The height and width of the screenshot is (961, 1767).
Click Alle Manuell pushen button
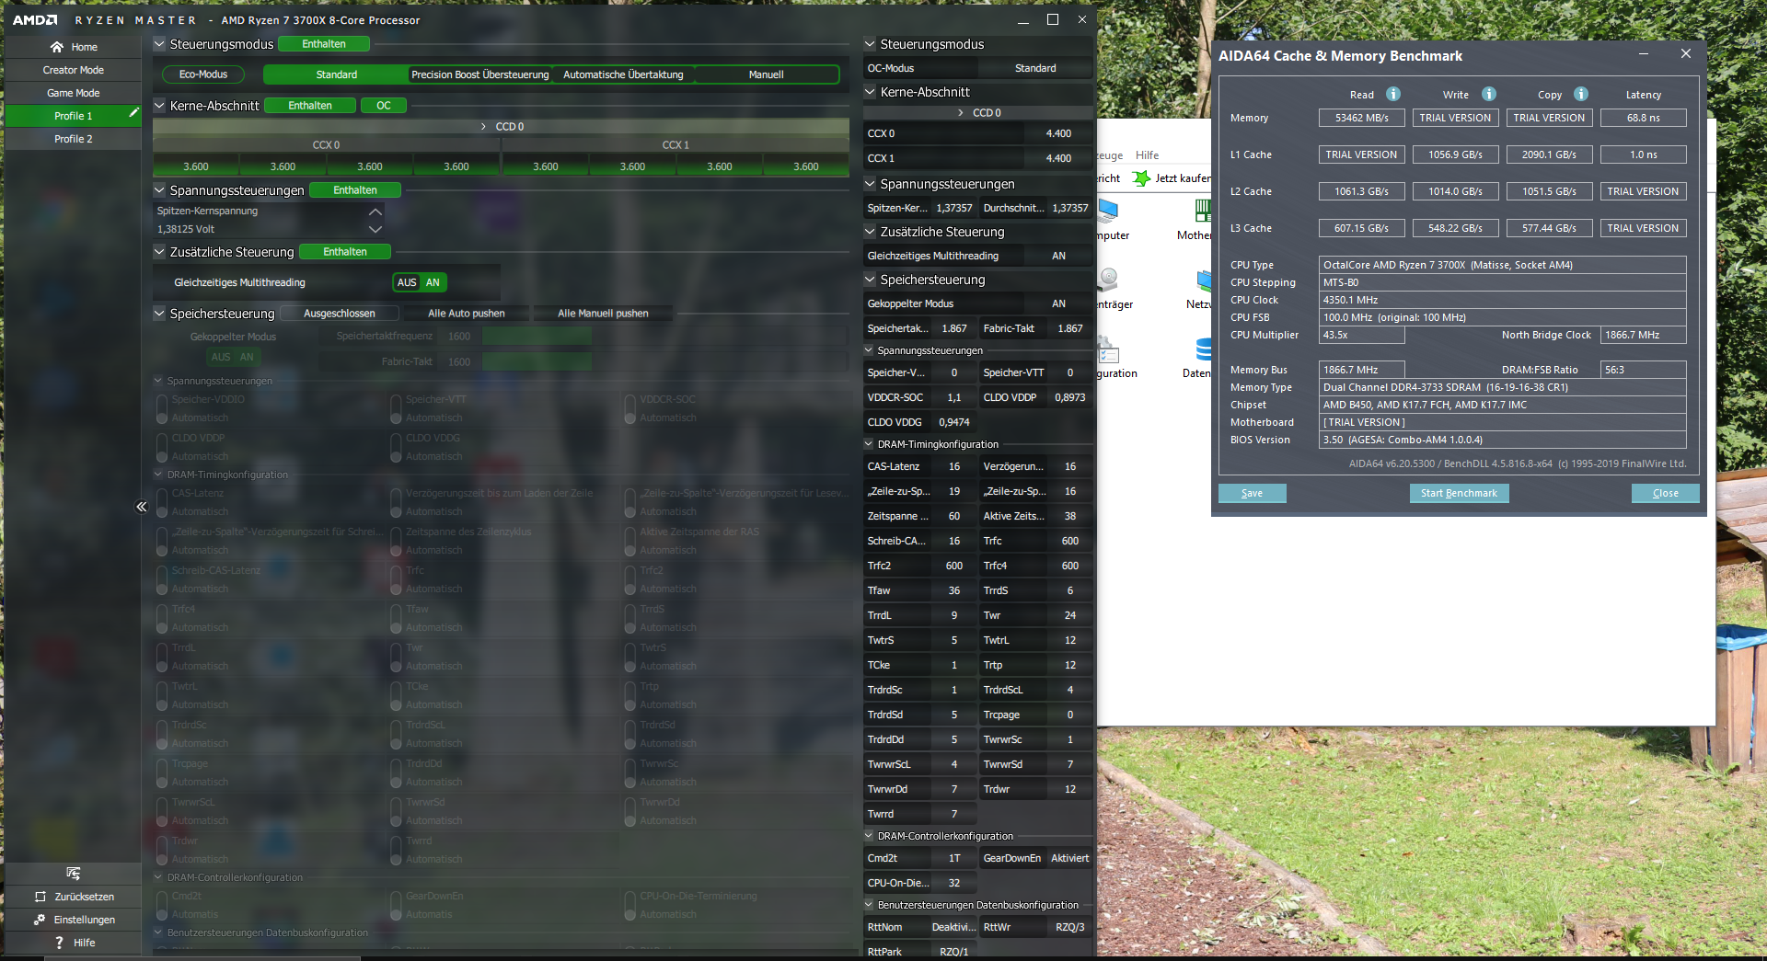pos(603,314)
